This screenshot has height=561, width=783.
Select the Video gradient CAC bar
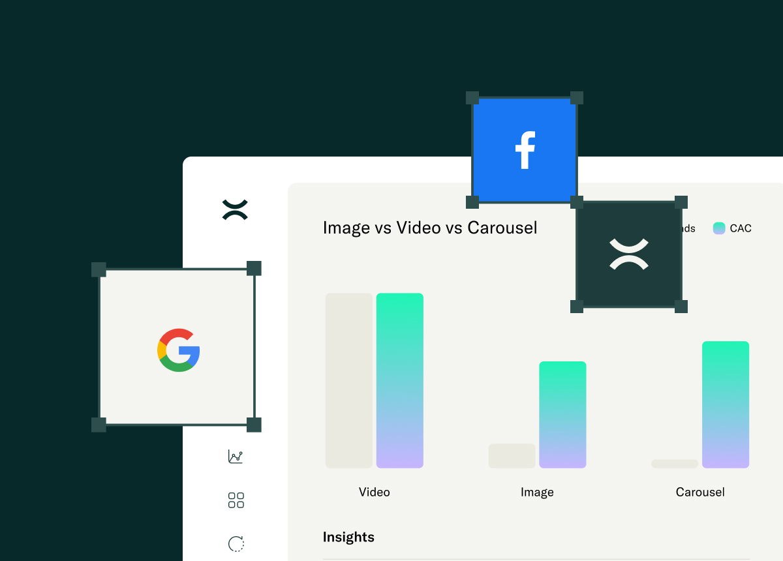(x=400, y=381)
